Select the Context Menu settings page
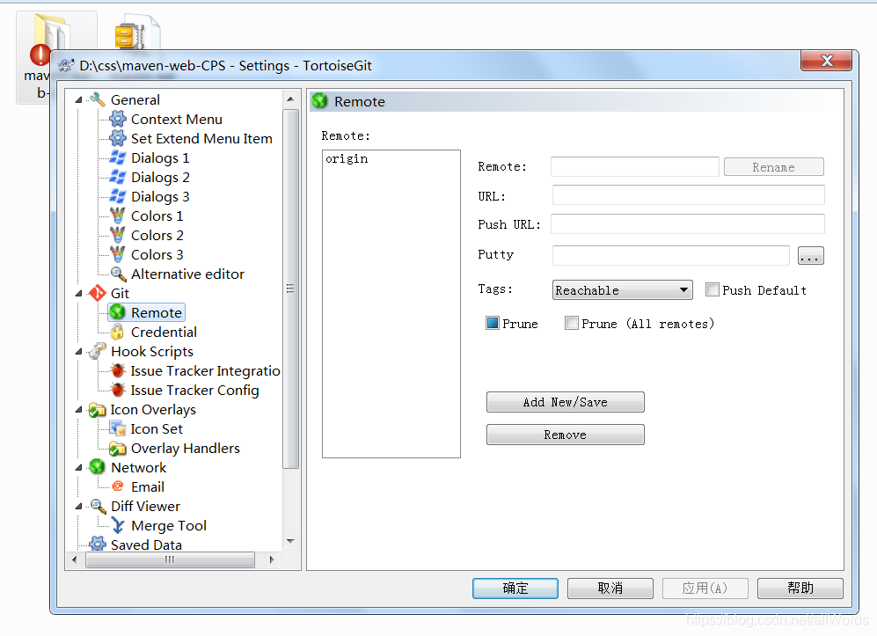 (x=176, y=119)
